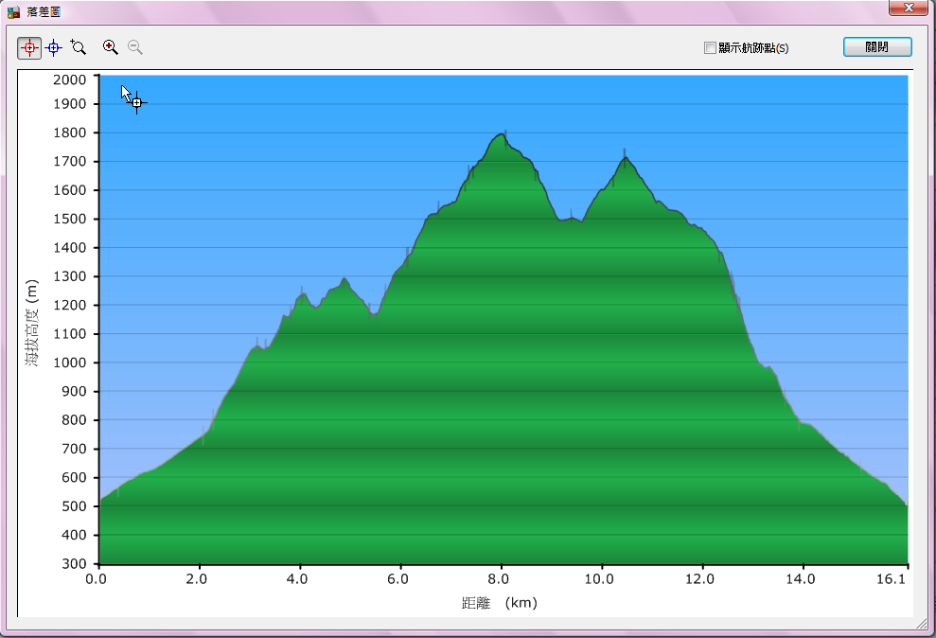936x638 pixels.
Task: Click the 距離 (km) horizontal axis label
Action: coord(499,602)
